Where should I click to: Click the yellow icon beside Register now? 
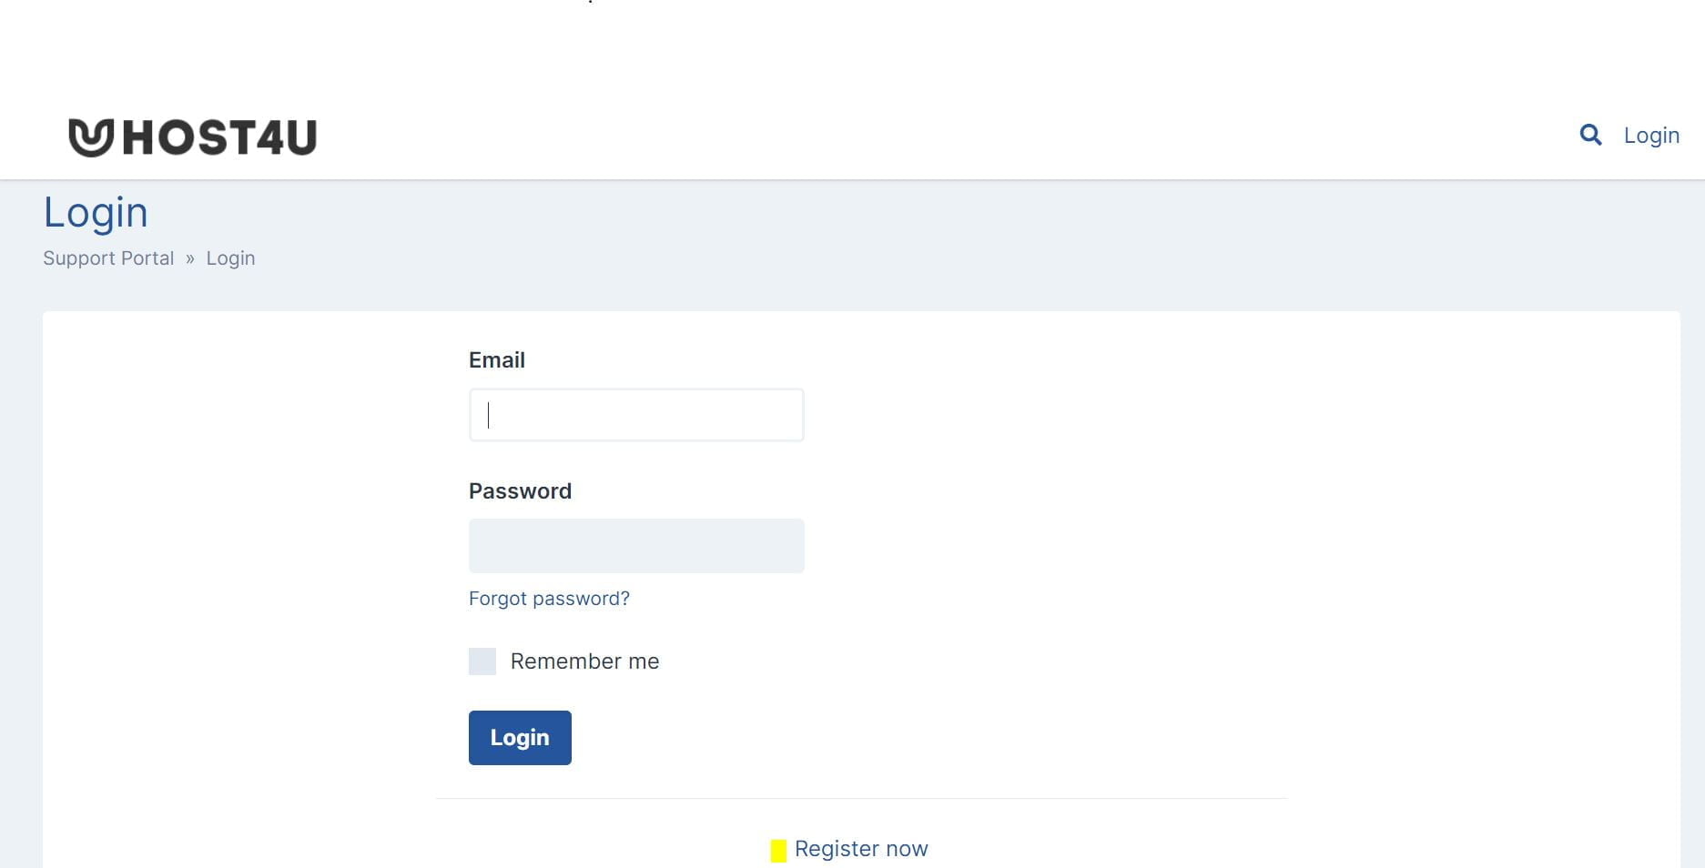(x=778, y=851)
